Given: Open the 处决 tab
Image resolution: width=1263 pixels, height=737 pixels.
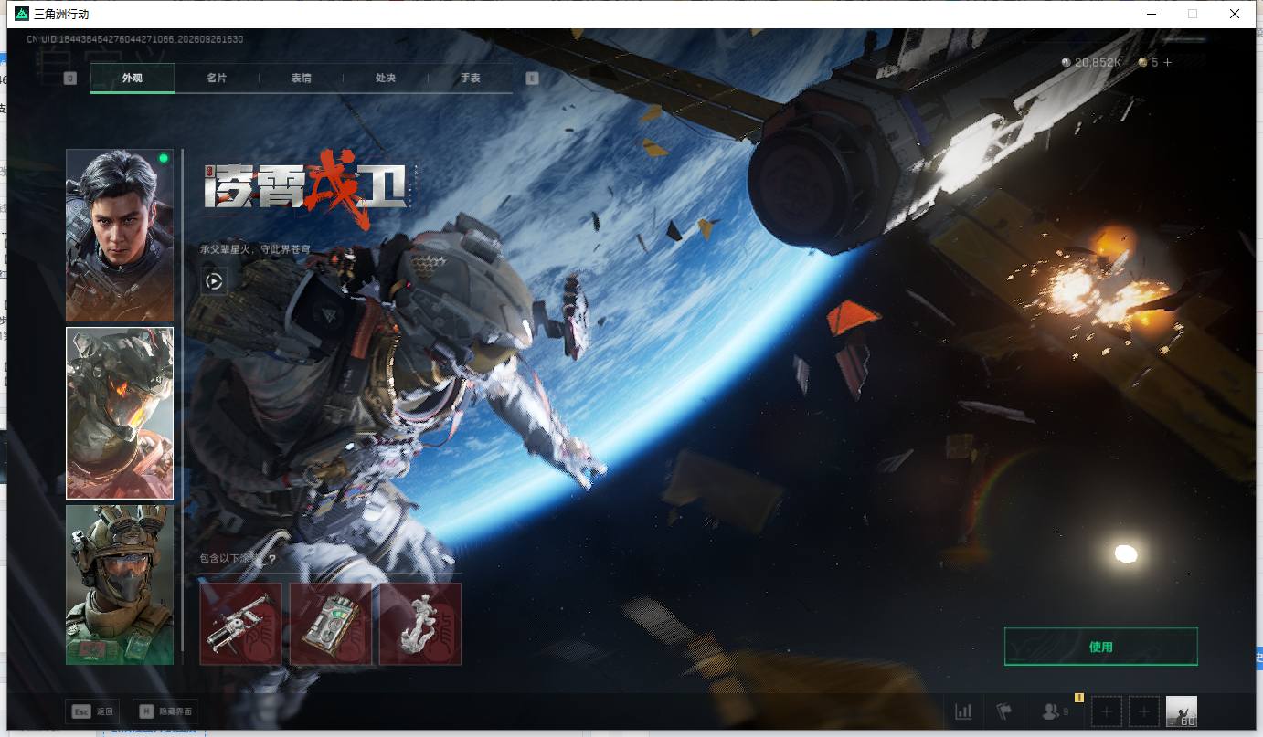Looking at the screenshot, I should tap(385, 79).
